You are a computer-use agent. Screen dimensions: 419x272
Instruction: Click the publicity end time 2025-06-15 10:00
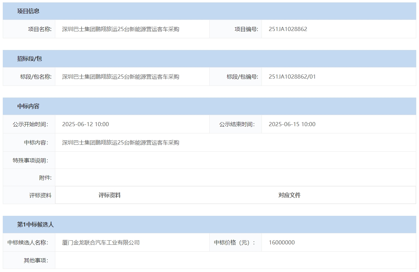292,124
